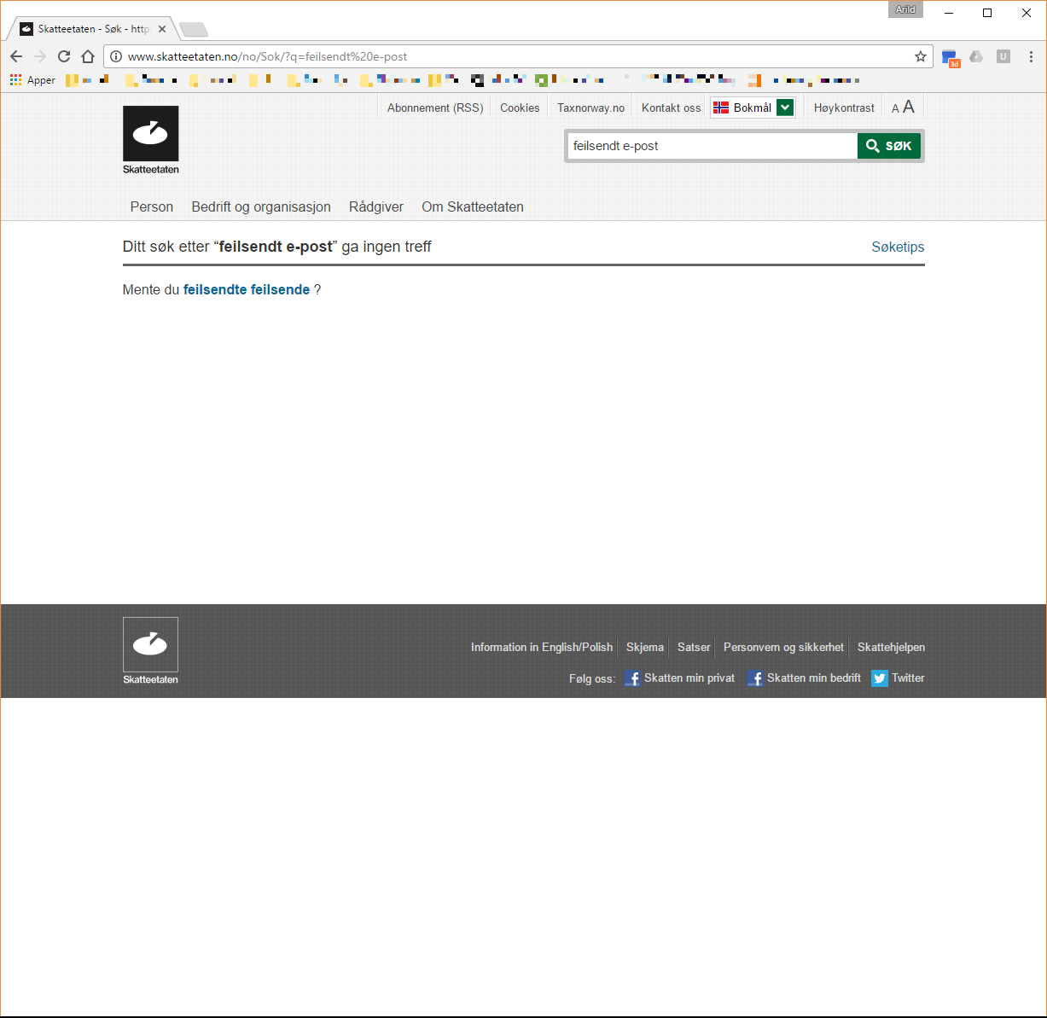
Task: Open the Søketips link
Action: (x=898, y=247)
